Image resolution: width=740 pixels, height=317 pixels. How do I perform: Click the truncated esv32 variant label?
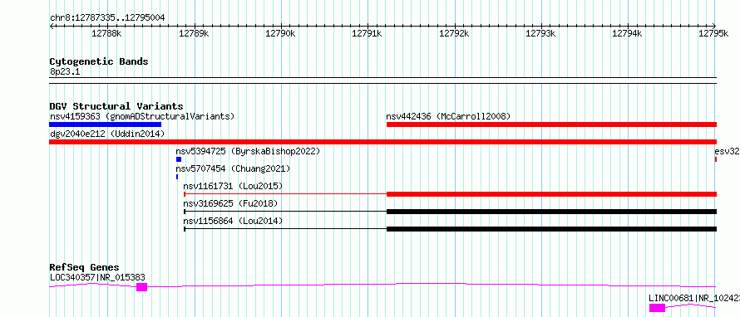tap(727, 151)
